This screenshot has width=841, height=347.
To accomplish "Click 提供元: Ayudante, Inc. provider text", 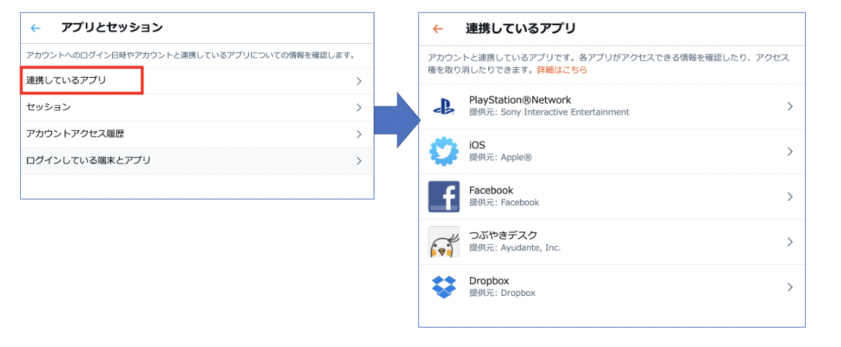I will point(515,248).
